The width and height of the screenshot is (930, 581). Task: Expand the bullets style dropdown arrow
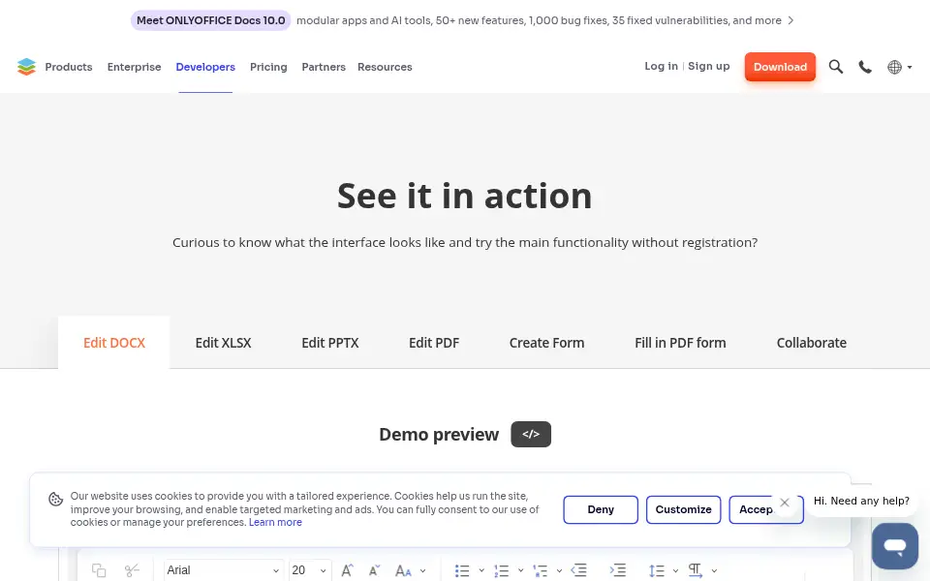tap(481, 571)
